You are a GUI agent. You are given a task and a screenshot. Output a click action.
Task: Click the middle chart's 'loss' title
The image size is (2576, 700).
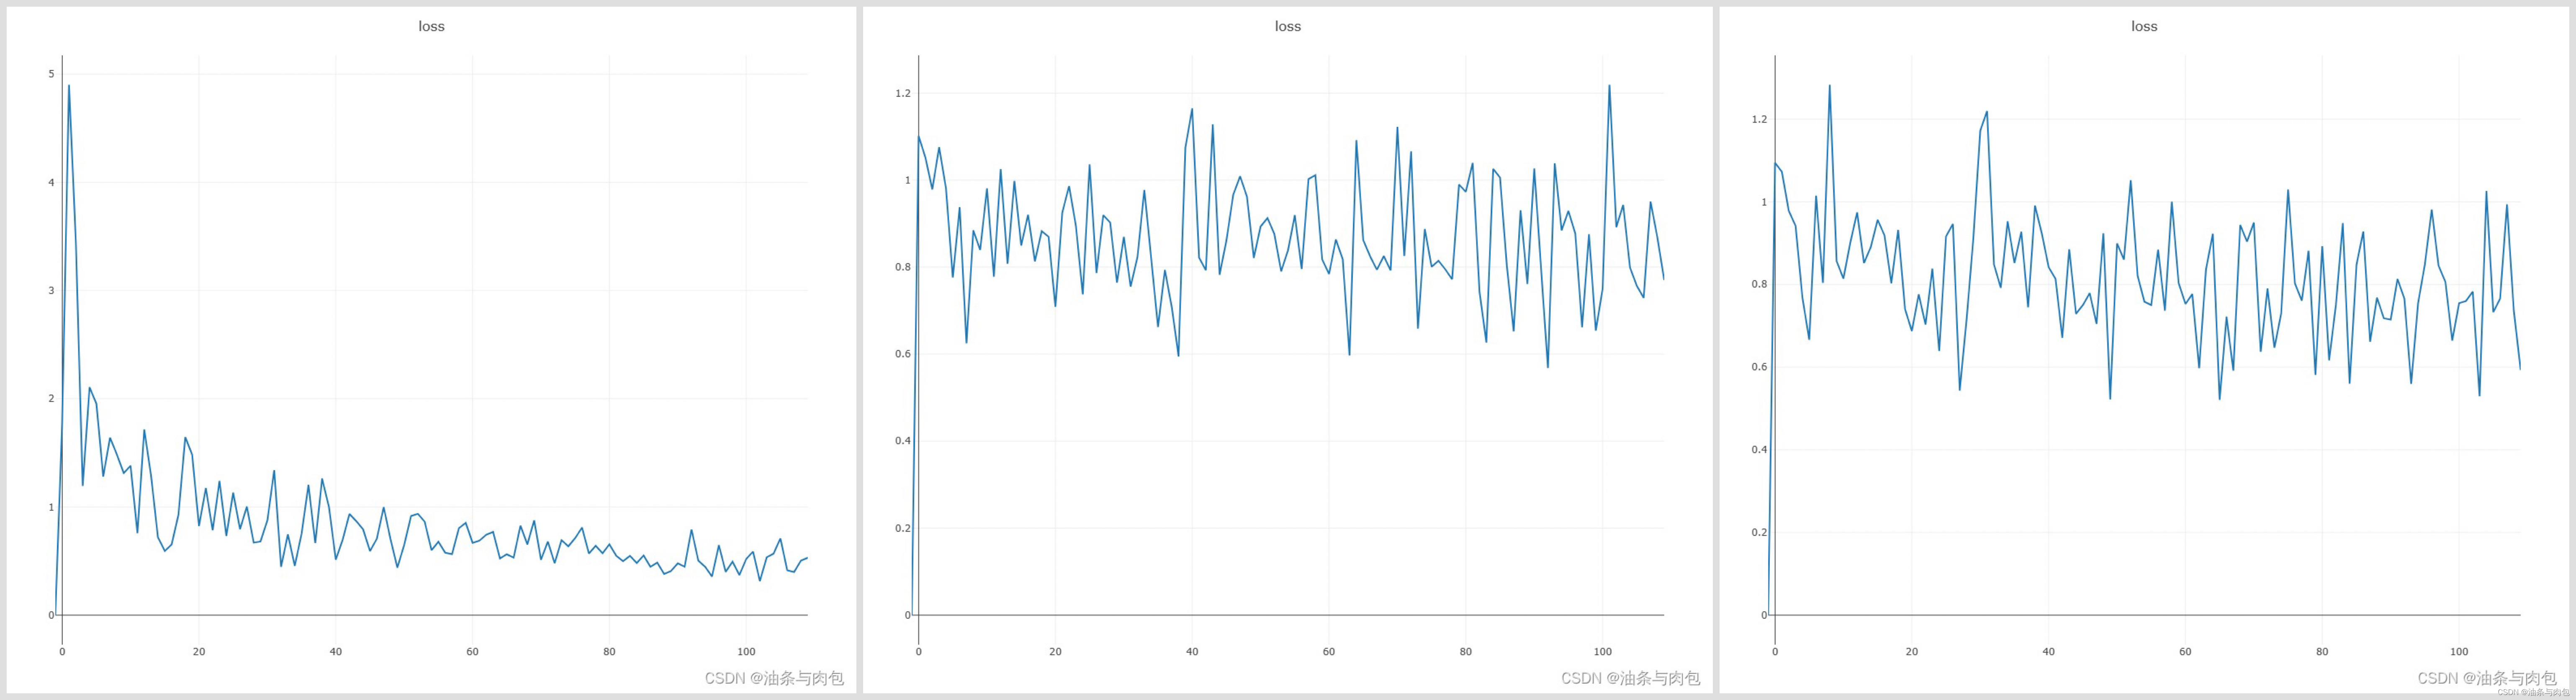pos(1287,26)
